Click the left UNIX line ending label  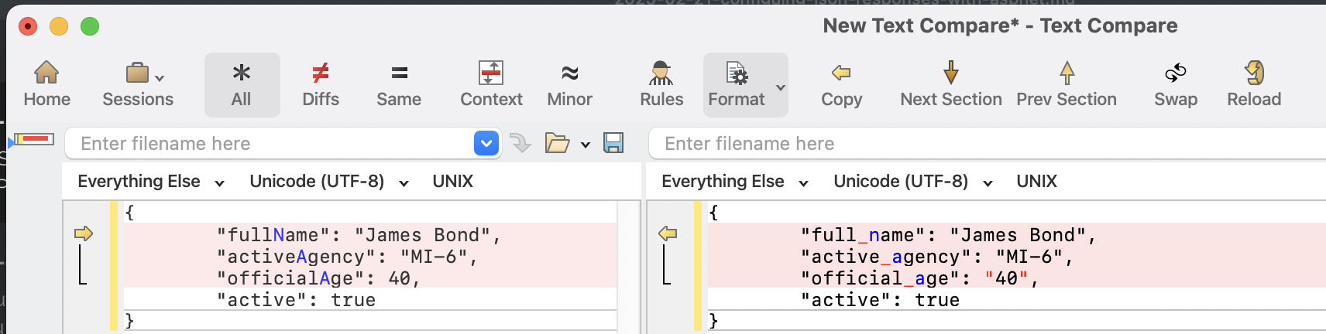coord(453,182)
